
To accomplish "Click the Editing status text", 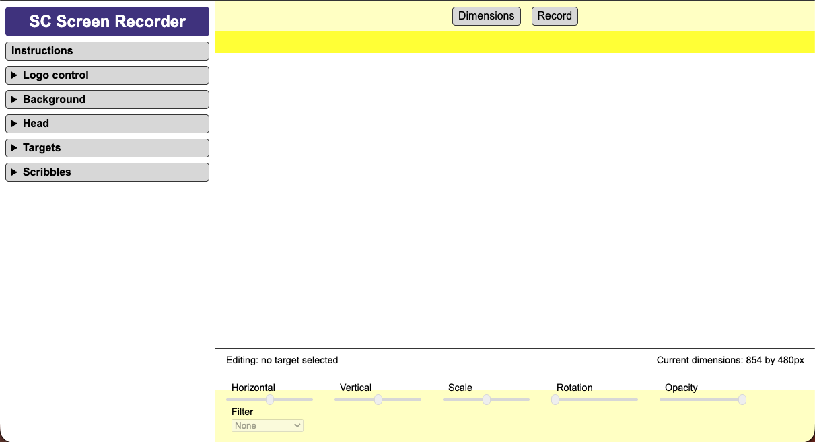I will point(282,360).
